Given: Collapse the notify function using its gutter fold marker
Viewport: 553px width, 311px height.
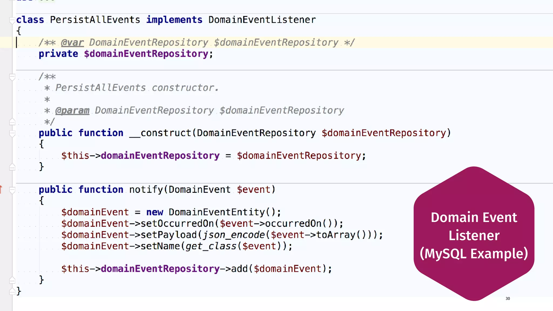Looking at the screenshot, I should click(x=12, y=190).
